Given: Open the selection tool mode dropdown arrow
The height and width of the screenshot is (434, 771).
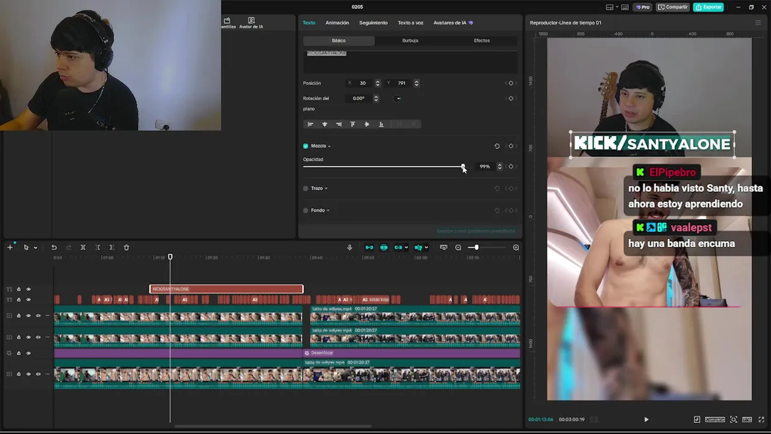Looking at the screenshot, I should click(35, 248).
